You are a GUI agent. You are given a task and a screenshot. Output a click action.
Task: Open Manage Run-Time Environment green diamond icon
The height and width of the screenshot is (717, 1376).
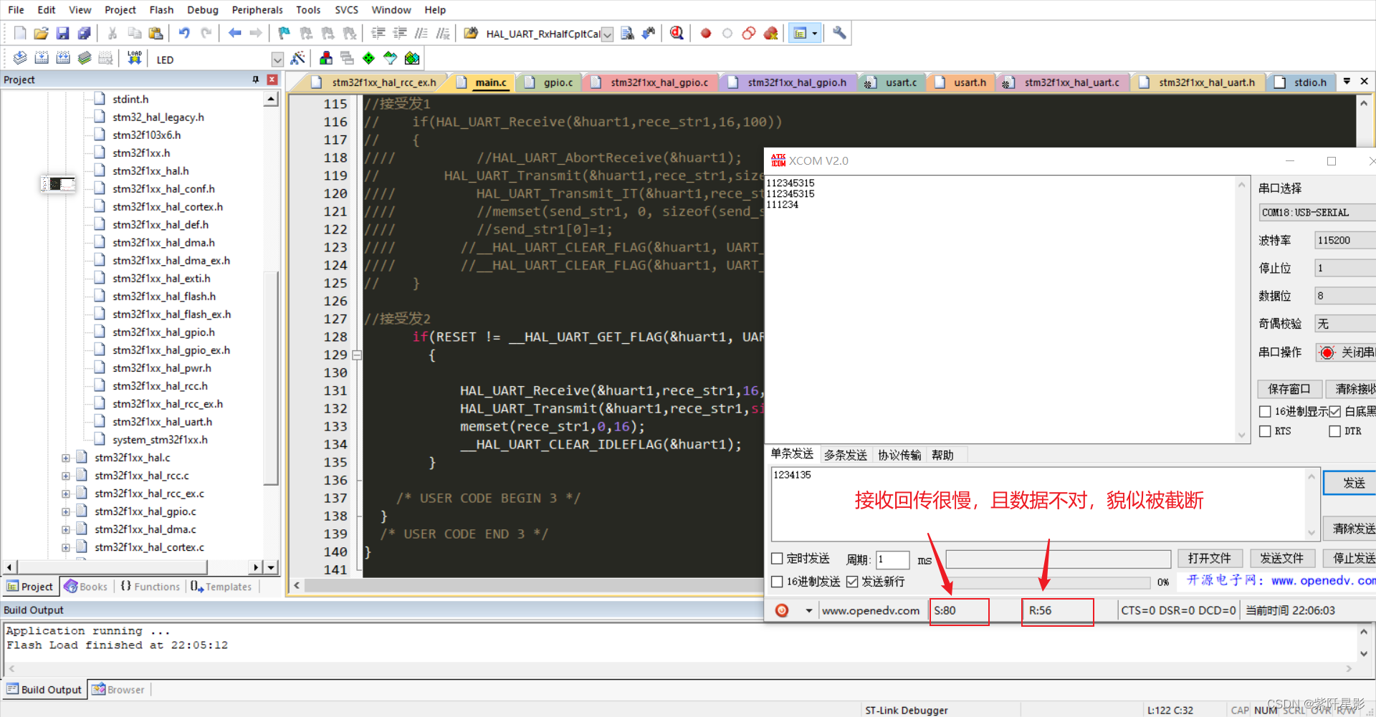368,58
